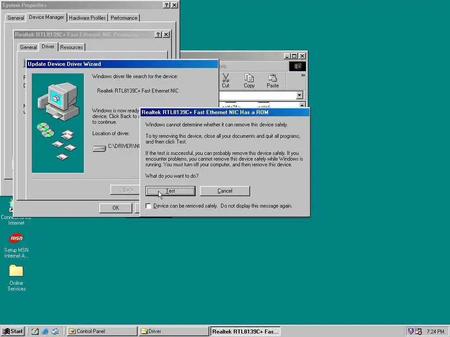This screenshot has width=450, height=337.
Task: Click the address bar field in Driver window
Action: point(258,95)
